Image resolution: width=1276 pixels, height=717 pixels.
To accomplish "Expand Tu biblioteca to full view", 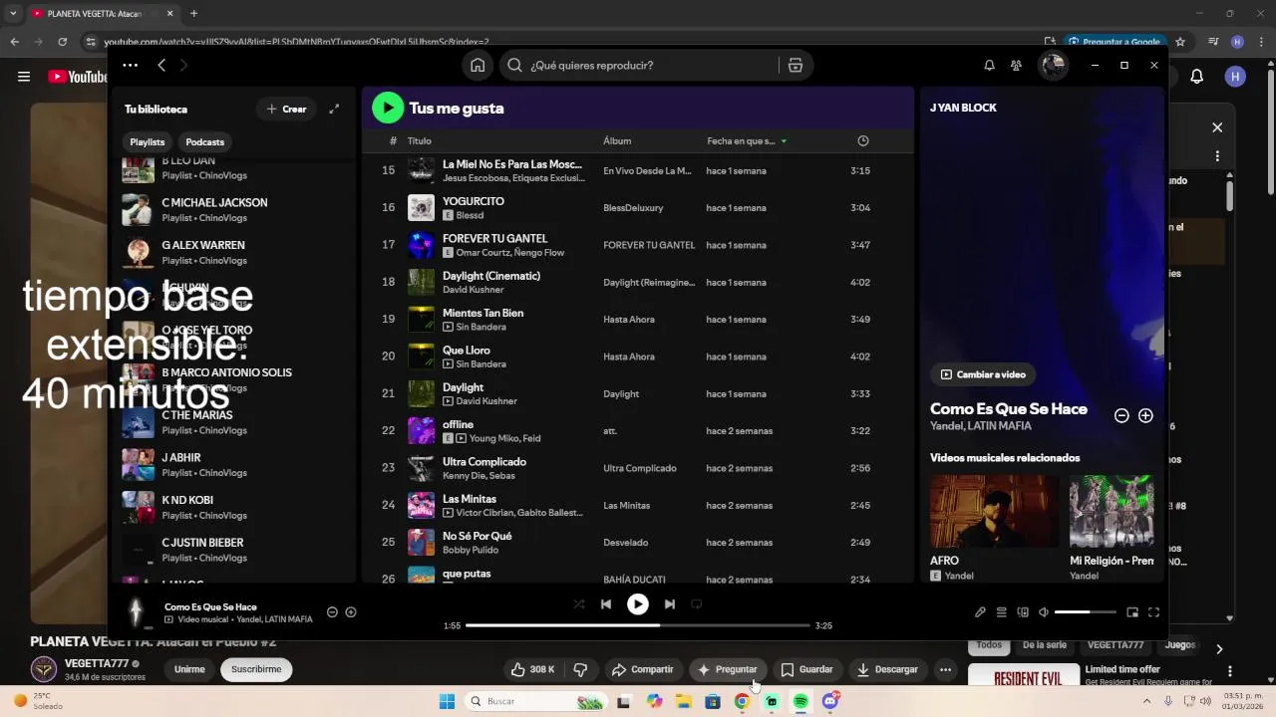I will 334,109.
